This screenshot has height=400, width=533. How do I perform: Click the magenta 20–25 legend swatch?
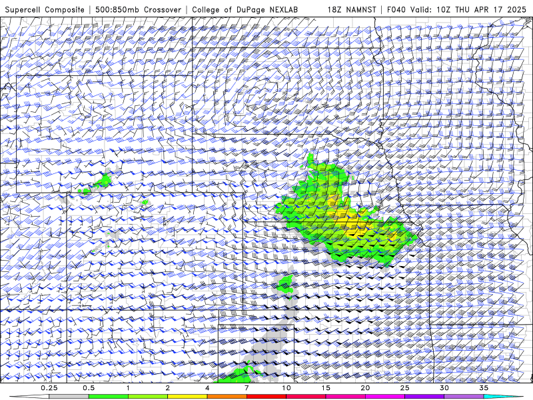point(385,397)
